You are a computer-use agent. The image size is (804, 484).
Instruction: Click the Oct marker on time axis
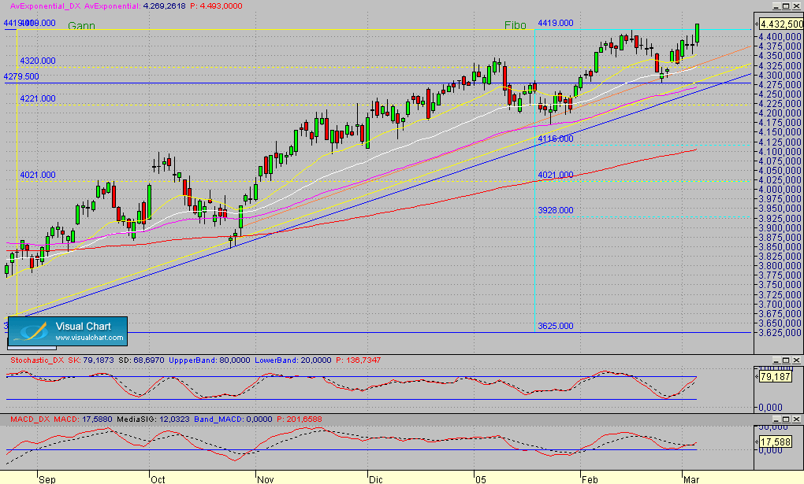(158, 479)
